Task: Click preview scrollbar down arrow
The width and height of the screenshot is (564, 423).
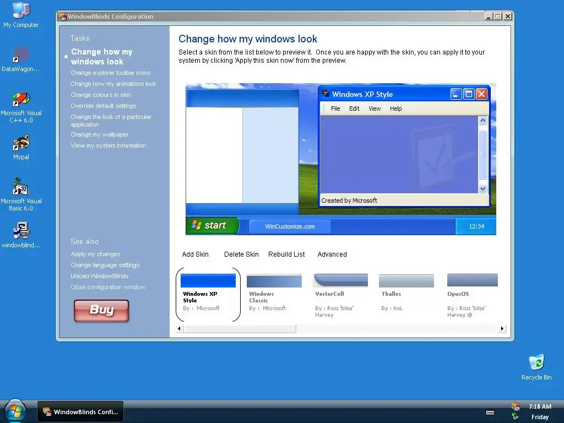Action: [x=482, y=188]
